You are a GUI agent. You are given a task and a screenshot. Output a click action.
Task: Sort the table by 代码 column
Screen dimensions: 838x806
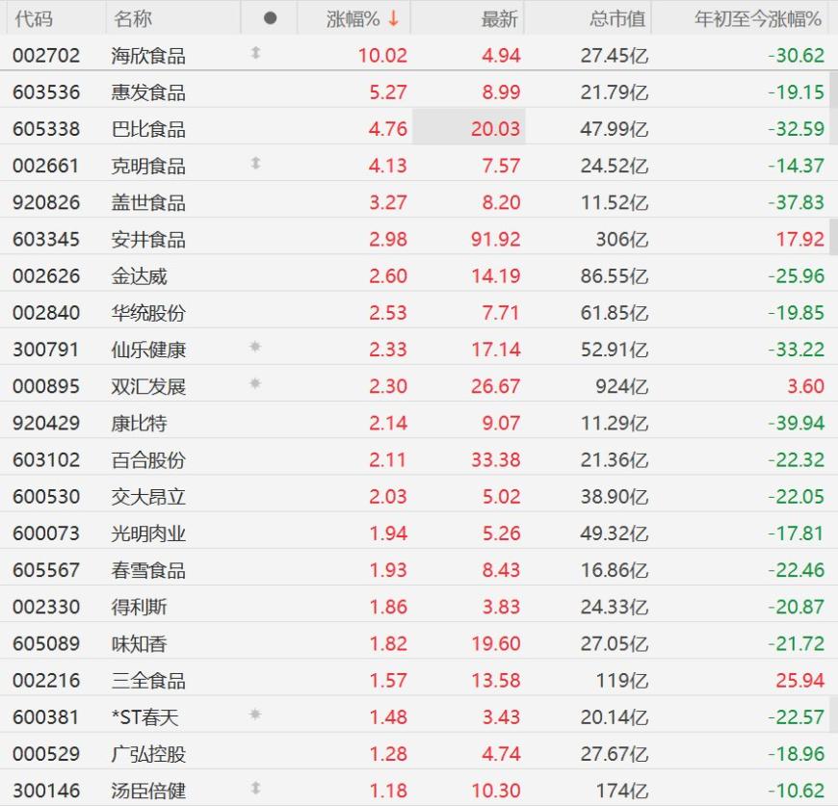coord(33,19)
